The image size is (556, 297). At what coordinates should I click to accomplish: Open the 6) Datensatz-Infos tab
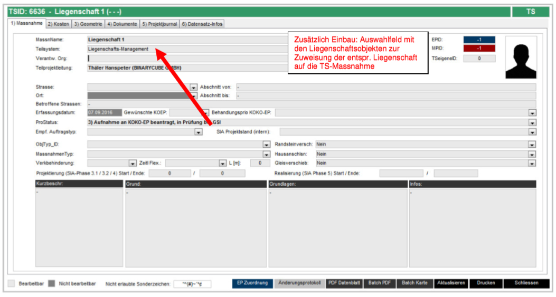click(x=202, y=24)
